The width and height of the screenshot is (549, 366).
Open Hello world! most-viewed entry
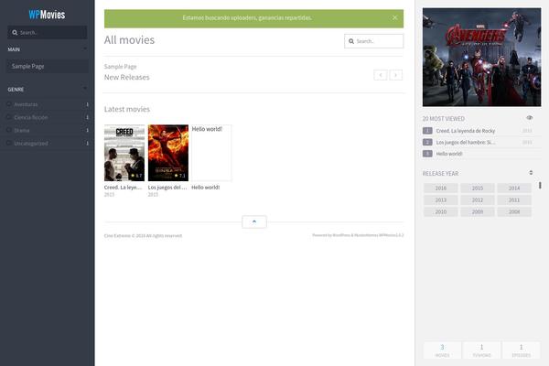tap(449, 154)
